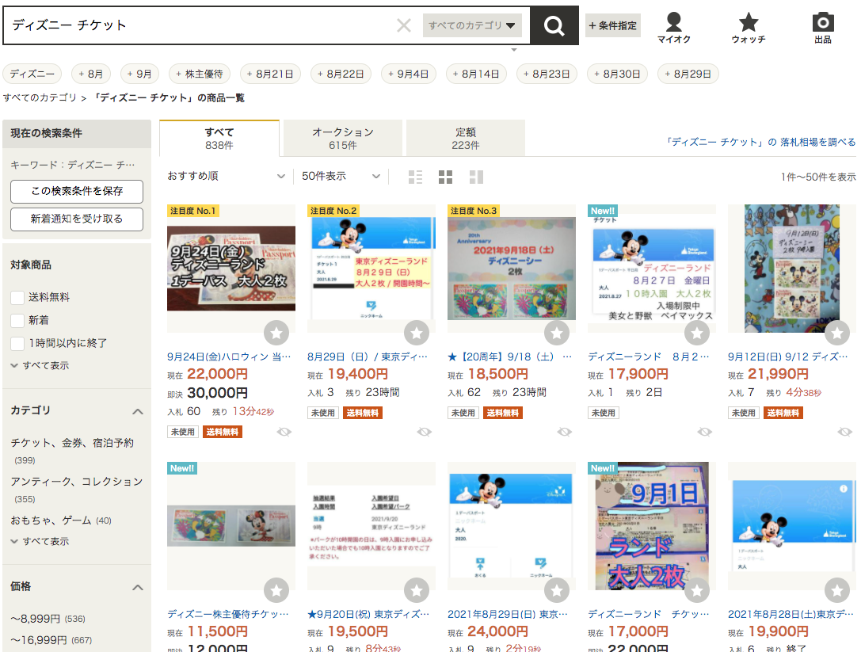This screenshot has width=861, height=652.
Task: Add the +8月21日 keyword chip
Action: click(270, 74)
